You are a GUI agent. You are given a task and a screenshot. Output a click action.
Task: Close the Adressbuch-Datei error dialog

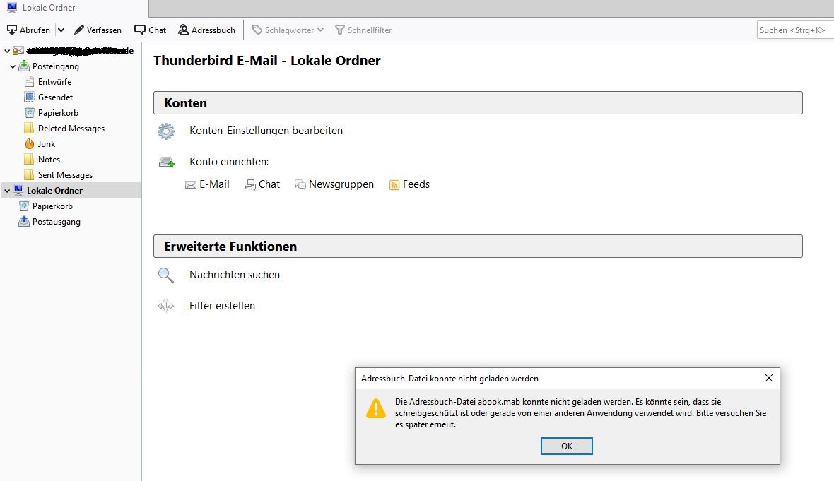(x=768, y=378)
